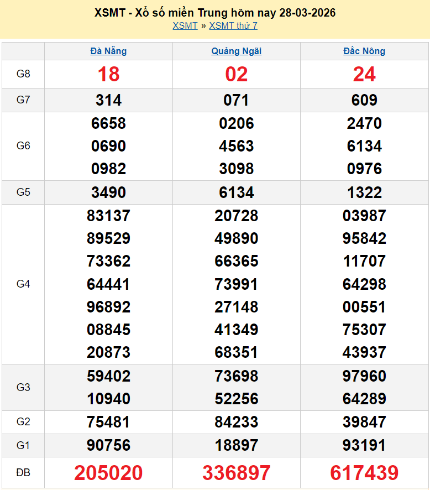430x490 pixels.
Task: Open the Đà Nẵng column header link
Action: click(x=108, y=51)
